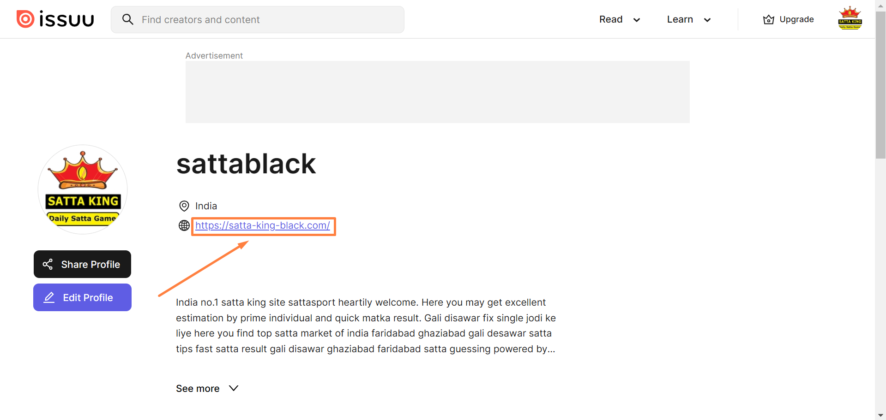Click the Issuu logo
886x420 pixels.
55,19
